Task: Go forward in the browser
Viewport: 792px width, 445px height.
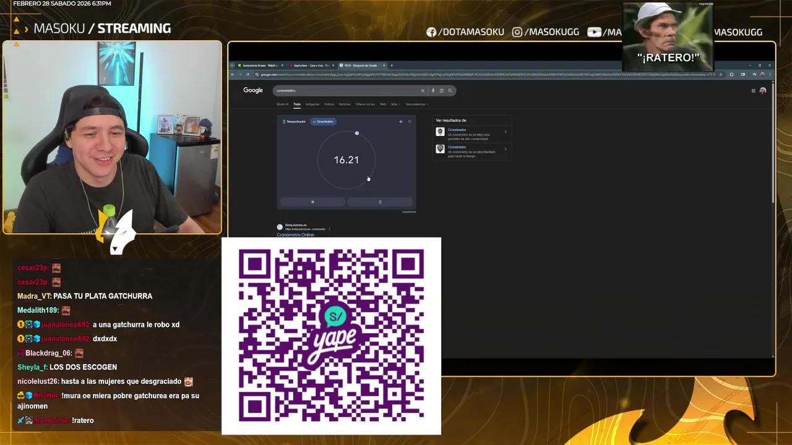Action: pyautogui.click(x=240, y=74)
